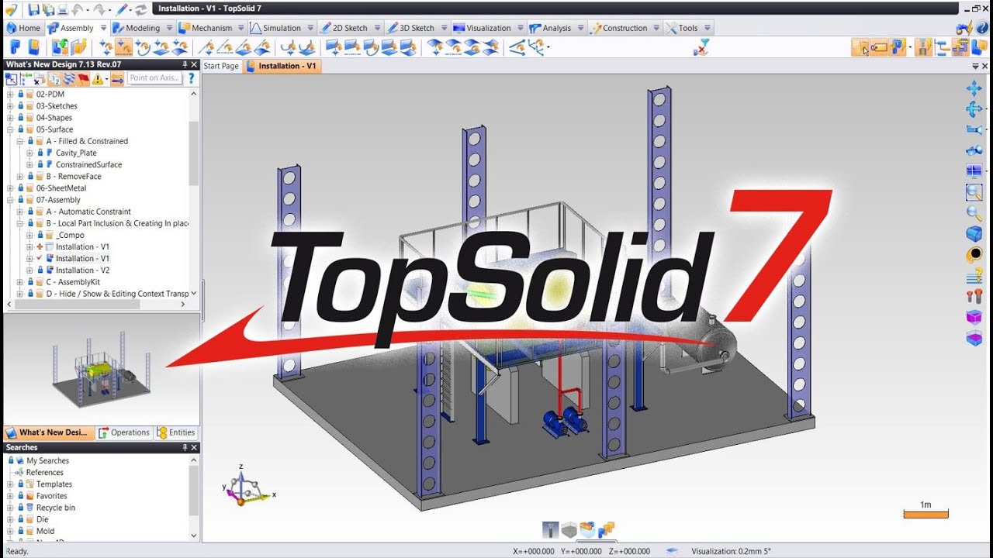
Task: Click the camera view icon on right toolbar
Action: [x=974, y=129]
